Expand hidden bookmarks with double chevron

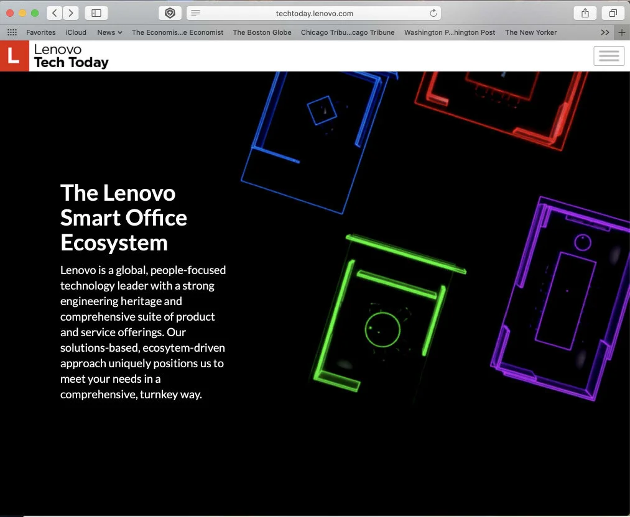[605, 32]
